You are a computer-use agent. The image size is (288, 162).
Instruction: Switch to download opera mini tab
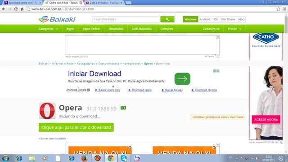(22, 3)
